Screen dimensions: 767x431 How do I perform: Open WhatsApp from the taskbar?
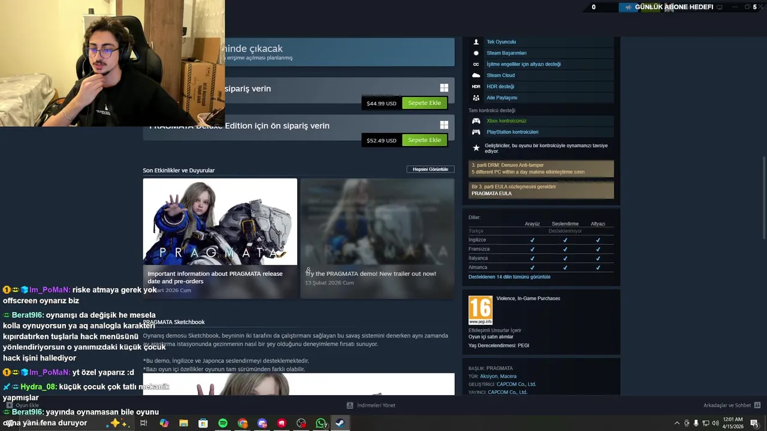[321, 423]
